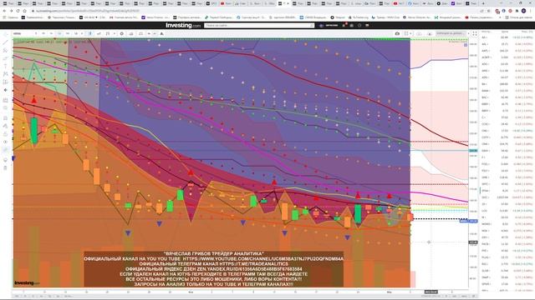
Task: Click the browser reload button
Action: (18, 11)
